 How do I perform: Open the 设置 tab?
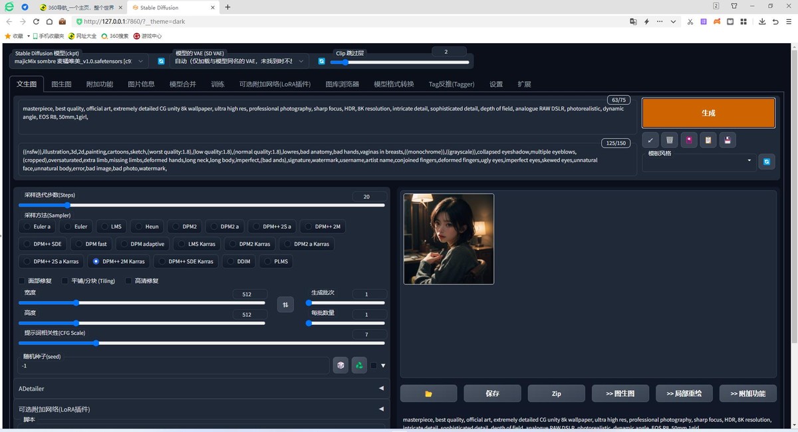[x=495, y=84]
